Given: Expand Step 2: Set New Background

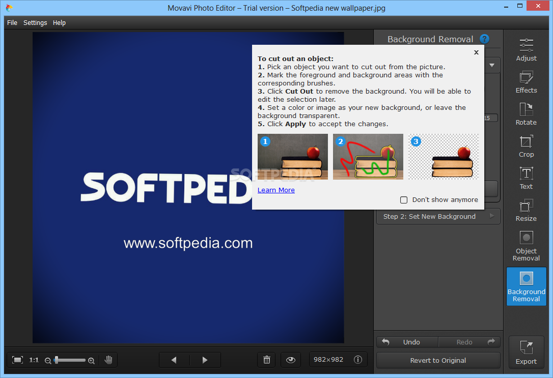Looking at the screenshot, I should click(438, 216).
